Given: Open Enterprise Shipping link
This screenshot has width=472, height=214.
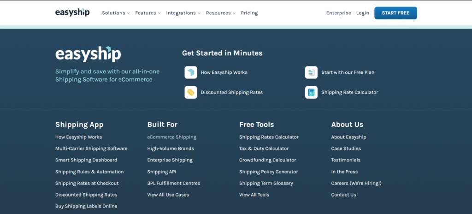Looking at the screenshot, I should tap(170, 160).
